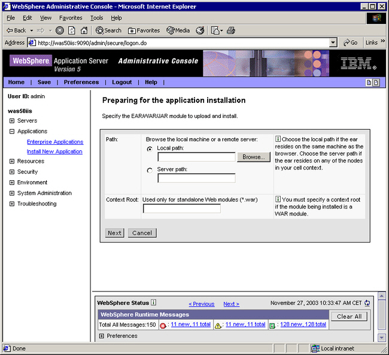Open the Favorites toolbar button
Screen dimensions: 389x355
pyautogui.click(x=144, y=31)
